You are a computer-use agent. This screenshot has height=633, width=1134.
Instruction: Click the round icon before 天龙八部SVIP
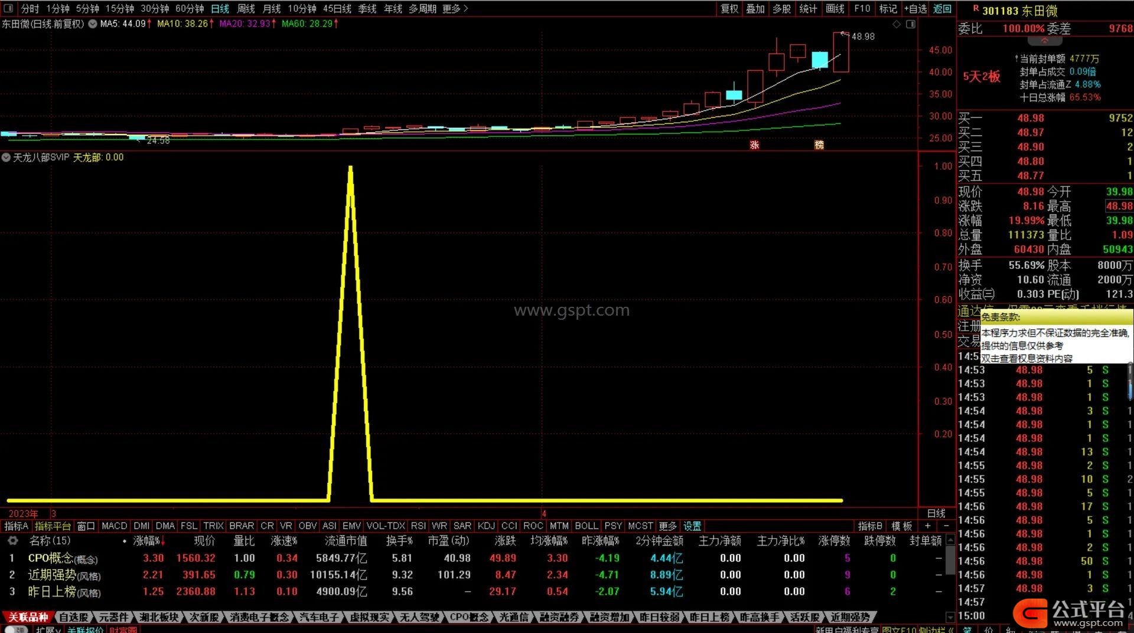click(x=6, y=158)
